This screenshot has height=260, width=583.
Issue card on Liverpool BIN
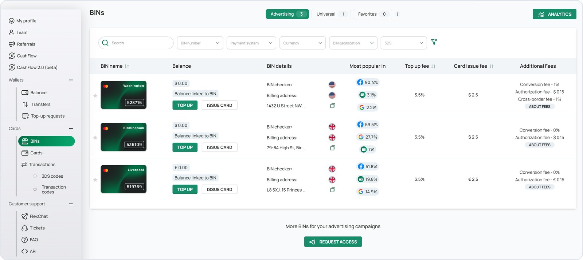219,189
